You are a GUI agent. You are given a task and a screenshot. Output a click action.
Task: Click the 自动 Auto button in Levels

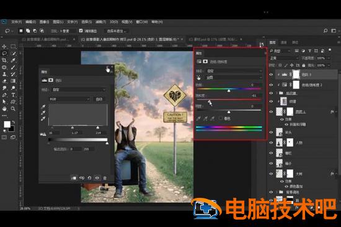pos(99,99)
